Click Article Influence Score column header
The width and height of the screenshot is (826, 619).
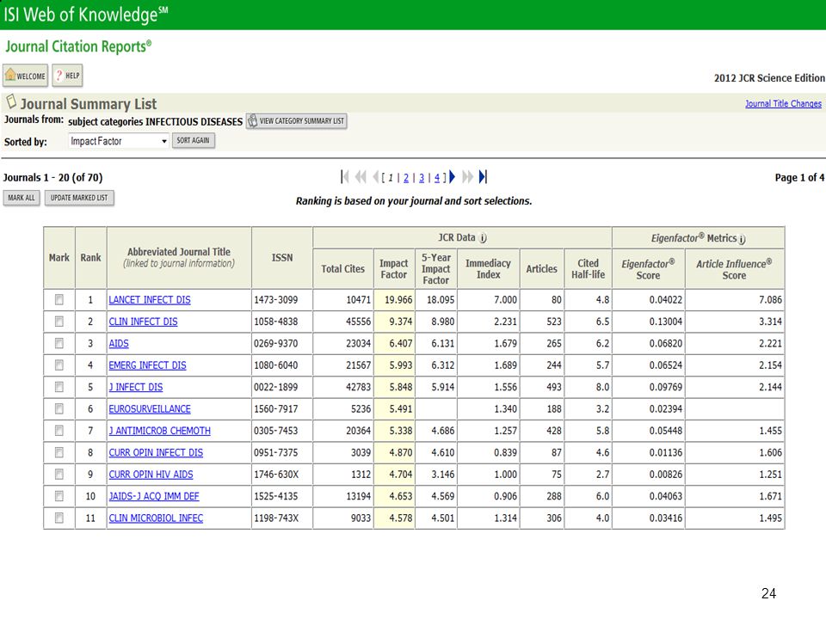click(x=734, y=269)
